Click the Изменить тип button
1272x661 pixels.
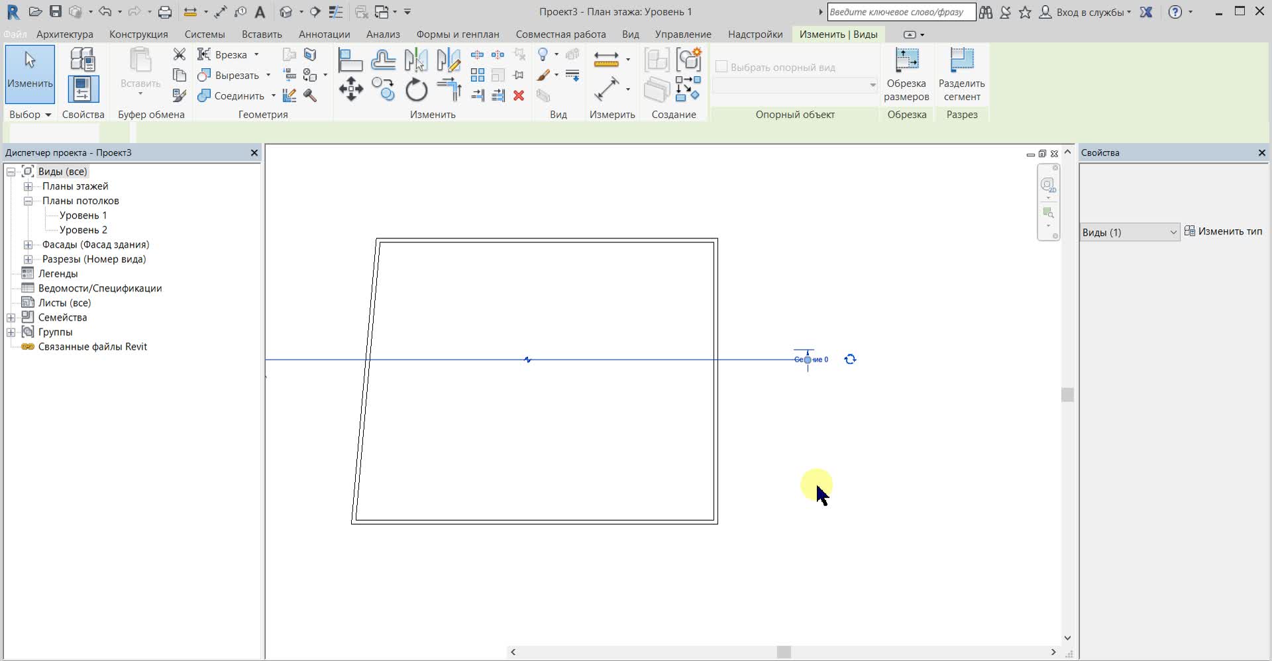(1223, 231)
